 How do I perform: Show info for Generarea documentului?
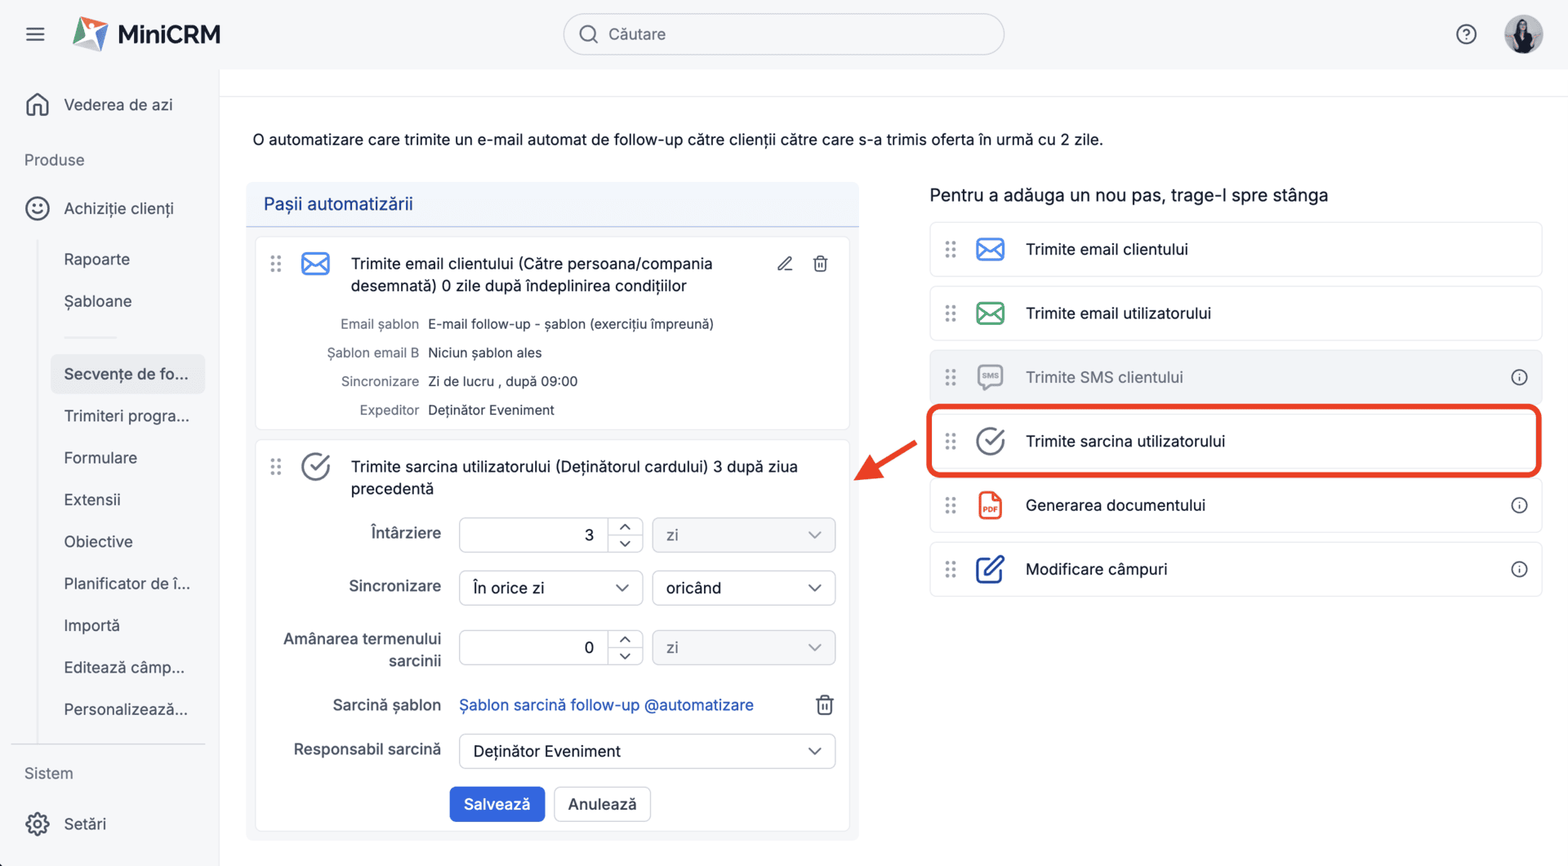(1519, 505)
